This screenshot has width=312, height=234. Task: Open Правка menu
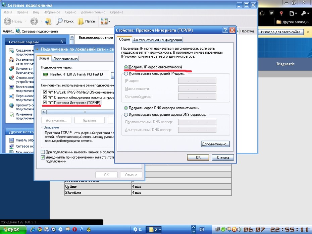pos(22,12)
